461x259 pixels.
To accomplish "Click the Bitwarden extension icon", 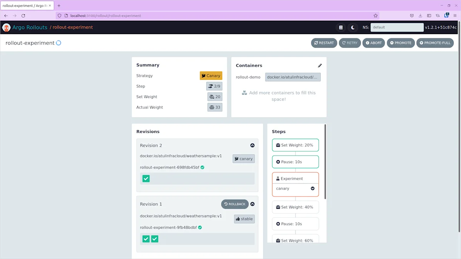I will pos(446,16).
